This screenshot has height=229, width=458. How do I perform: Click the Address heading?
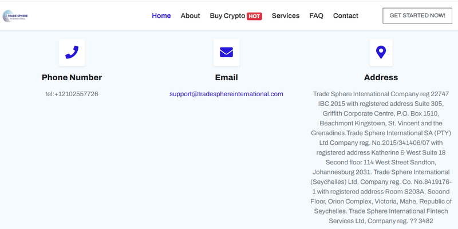click(x=381, y=77)
